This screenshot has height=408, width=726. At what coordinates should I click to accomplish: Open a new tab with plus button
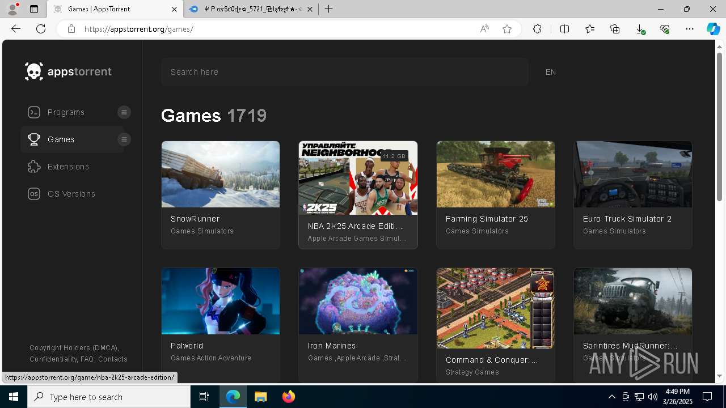[x=329, y=9]
